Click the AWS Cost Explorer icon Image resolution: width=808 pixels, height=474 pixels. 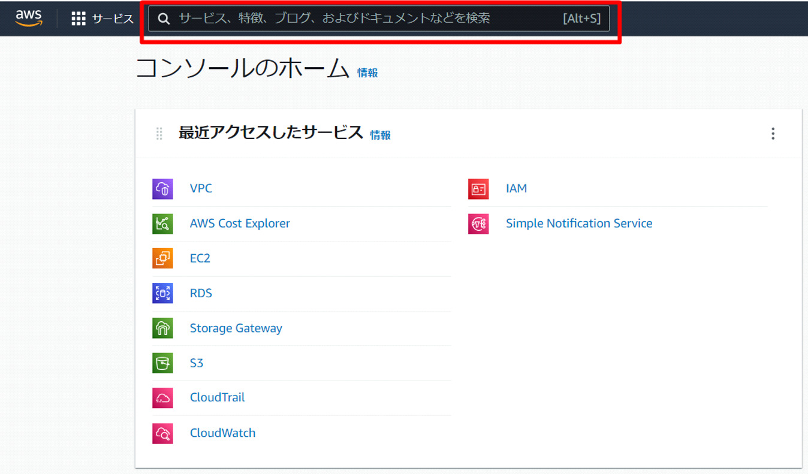[162, 224]
